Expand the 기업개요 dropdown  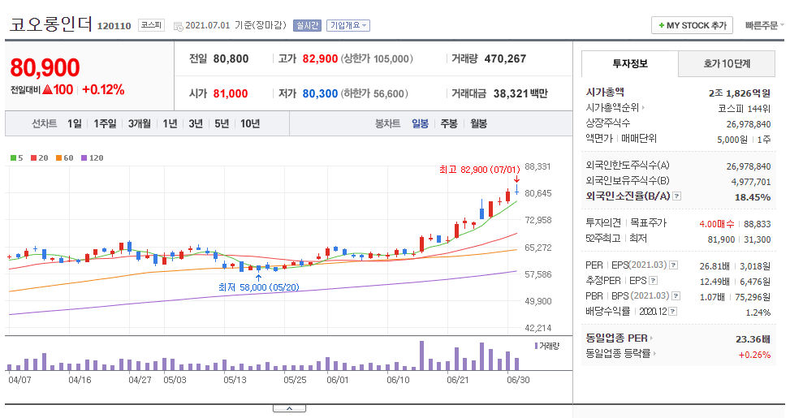coord(348,25)
